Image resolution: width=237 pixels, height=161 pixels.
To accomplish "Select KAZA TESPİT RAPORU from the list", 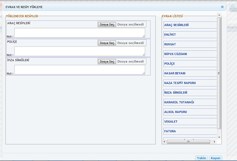I will click(x=190, y=83).
